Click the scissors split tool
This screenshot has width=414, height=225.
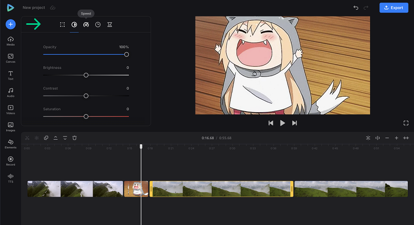[x=27, y=138]
